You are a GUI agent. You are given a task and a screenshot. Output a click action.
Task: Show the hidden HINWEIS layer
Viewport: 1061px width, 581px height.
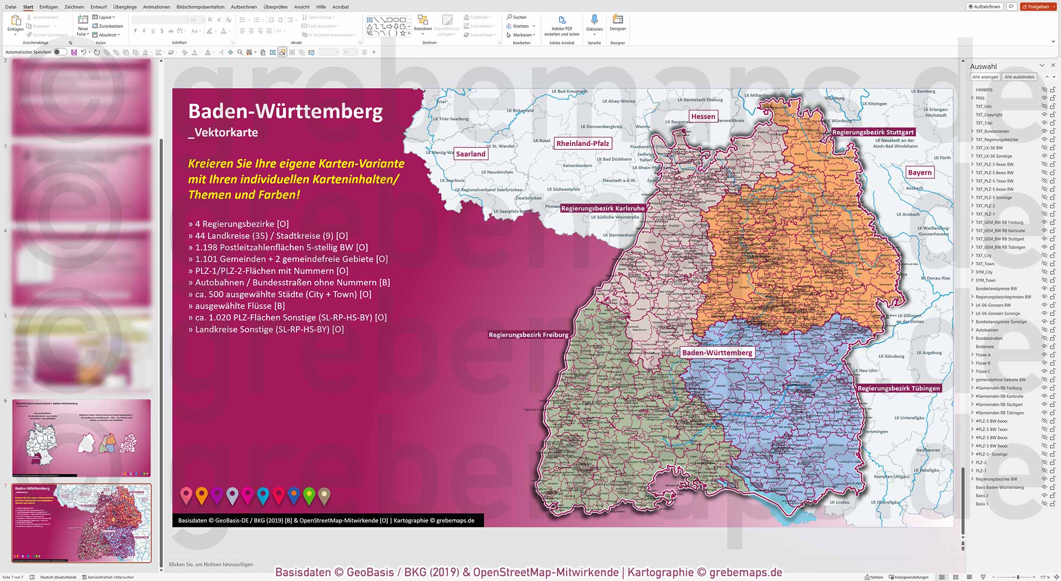point(1044,90)
